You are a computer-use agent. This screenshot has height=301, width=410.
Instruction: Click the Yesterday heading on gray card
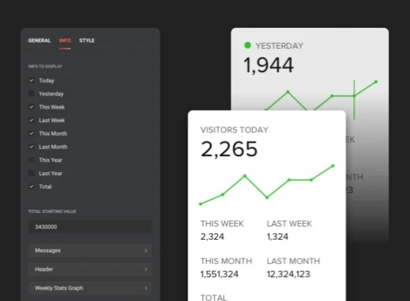tap(280, 46)
